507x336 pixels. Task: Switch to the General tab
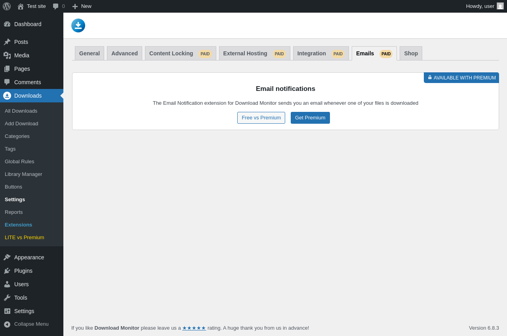point(90,53)
